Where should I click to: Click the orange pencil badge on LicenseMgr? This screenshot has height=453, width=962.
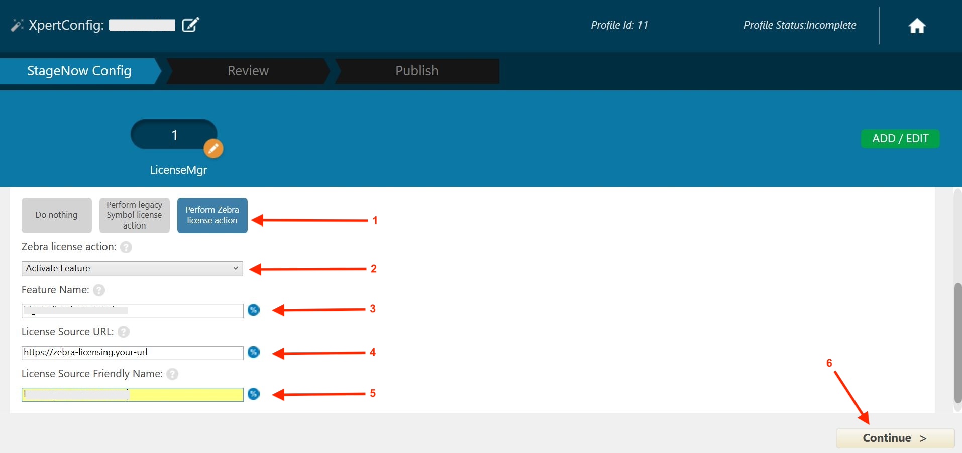point(213,148)
